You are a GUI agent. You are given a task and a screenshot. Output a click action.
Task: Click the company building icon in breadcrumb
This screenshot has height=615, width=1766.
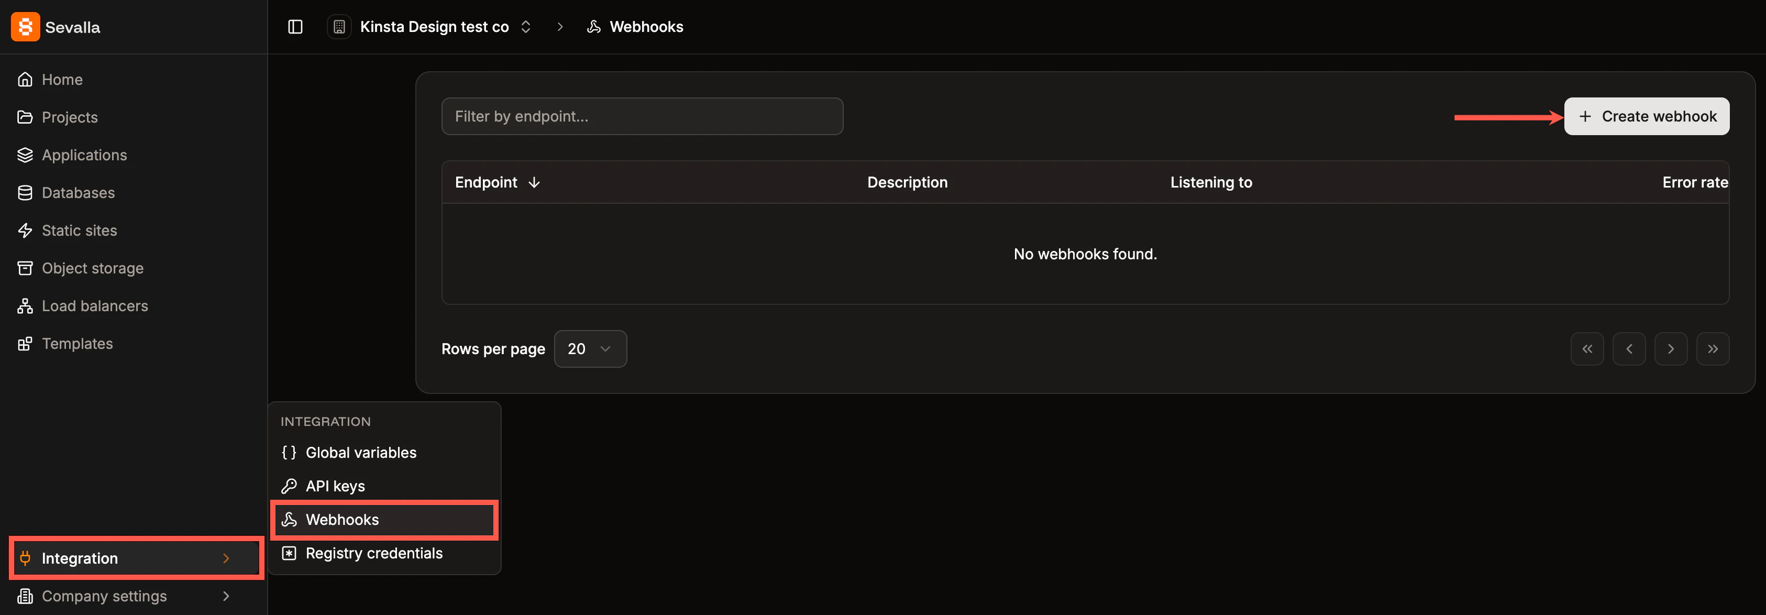point(339,27)
